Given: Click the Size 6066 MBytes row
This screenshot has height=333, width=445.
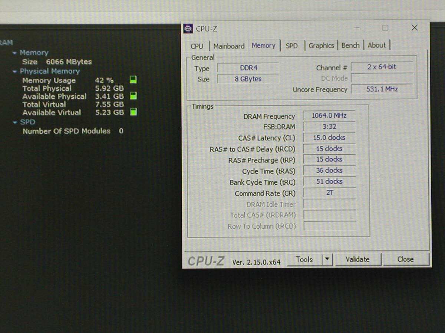Looking at the screenshot, I should pyautogui.click(x=57, y=62).
